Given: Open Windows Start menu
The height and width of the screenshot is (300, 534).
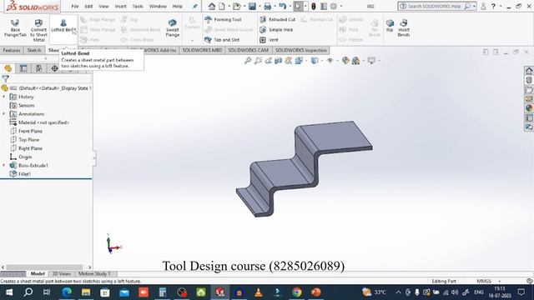Looking at the screenshot, I should pos(9,292).
